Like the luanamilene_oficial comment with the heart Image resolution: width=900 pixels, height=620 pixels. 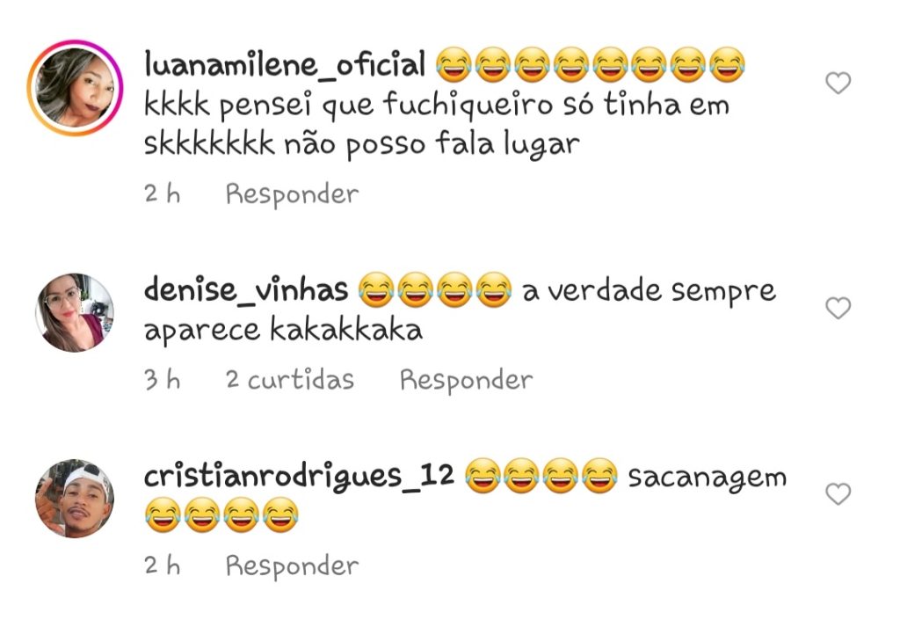(x=838, y=84)
